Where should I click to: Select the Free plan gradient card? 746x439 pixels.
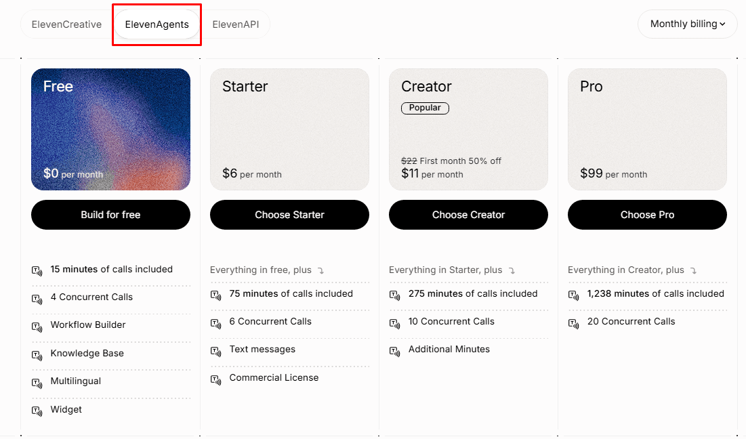(x=111, y=129)
